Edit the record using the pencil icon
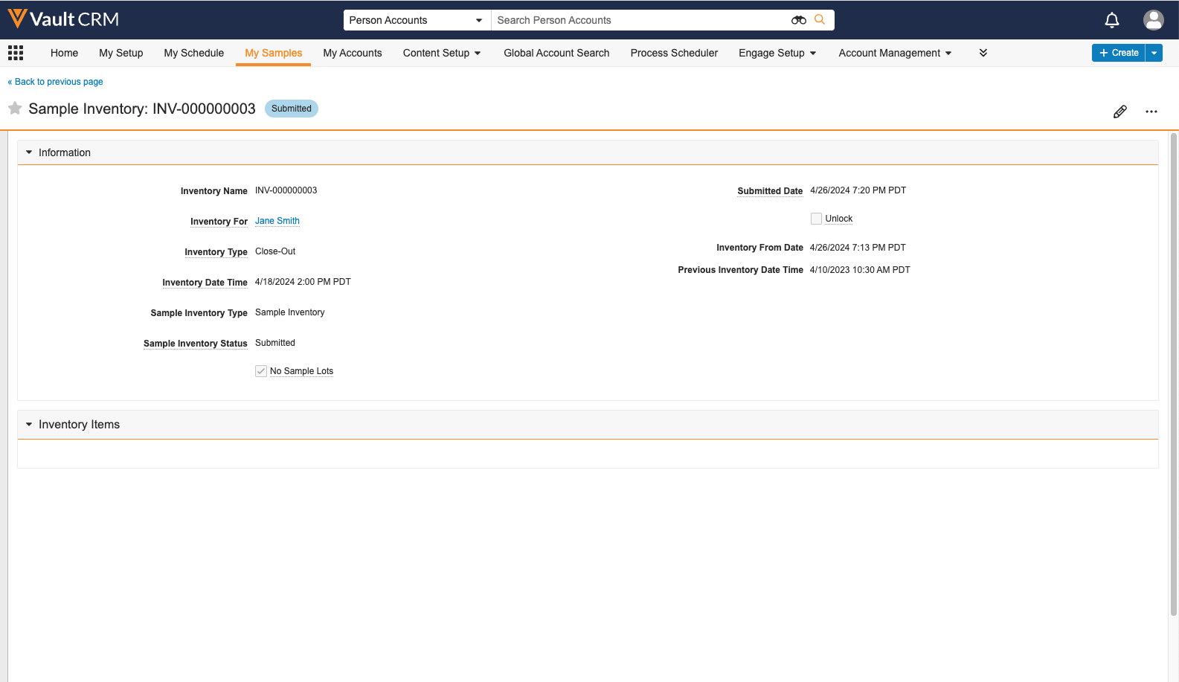The image size is (1179, 682). click(1119, 112)
